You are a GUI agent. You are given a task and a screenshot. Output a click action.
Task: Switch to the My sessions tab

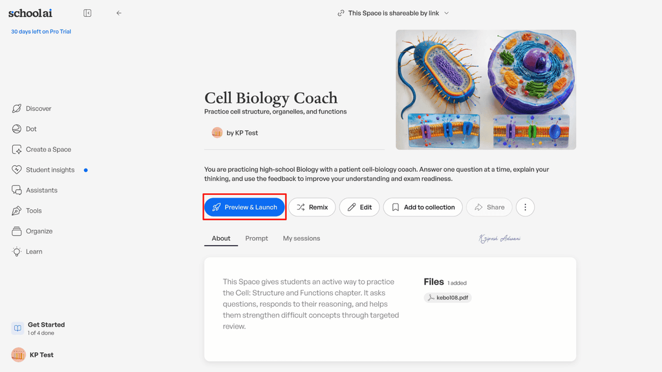pos(301,238)
